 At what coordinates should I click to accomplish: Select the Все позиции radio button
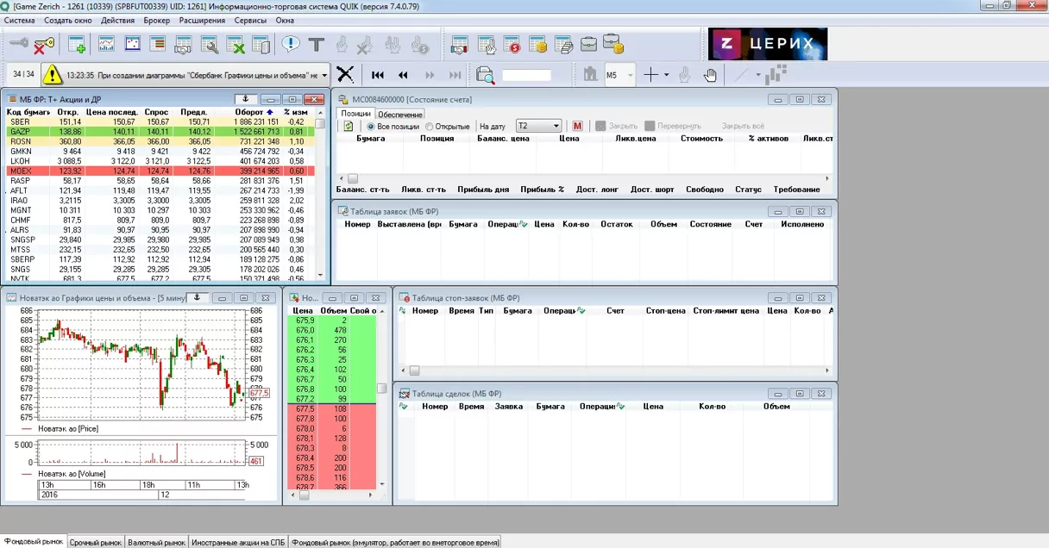pos(394,127)
